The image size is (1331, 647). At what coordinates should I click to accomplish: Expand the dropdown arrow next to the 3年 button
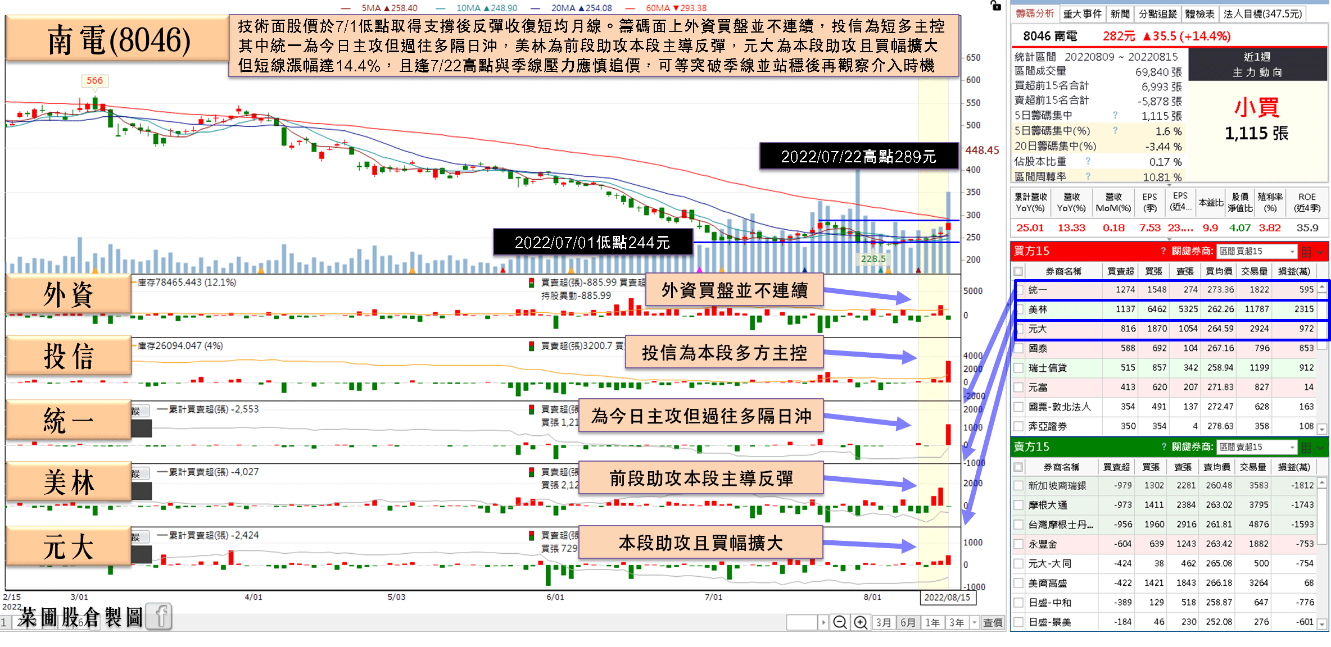point(975,622)
